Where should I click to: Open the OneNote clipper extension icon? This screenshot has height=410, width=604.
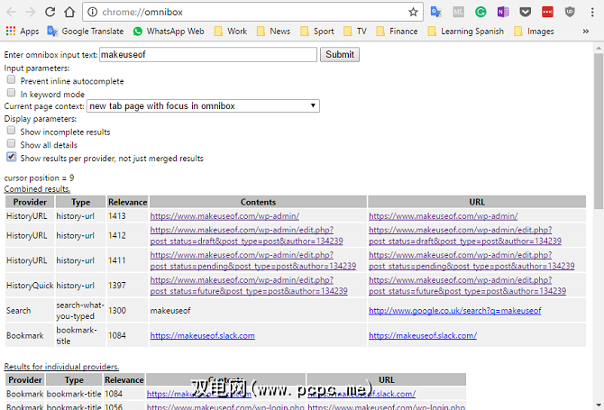click(x=503, y=13)
